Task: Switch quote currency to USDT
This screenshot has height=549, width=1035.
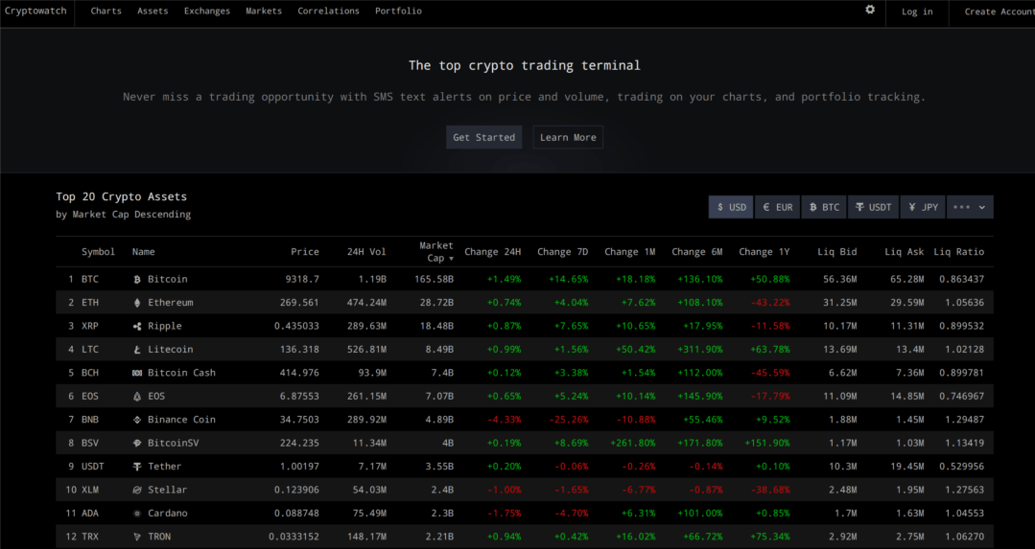Action: [873, 207]
